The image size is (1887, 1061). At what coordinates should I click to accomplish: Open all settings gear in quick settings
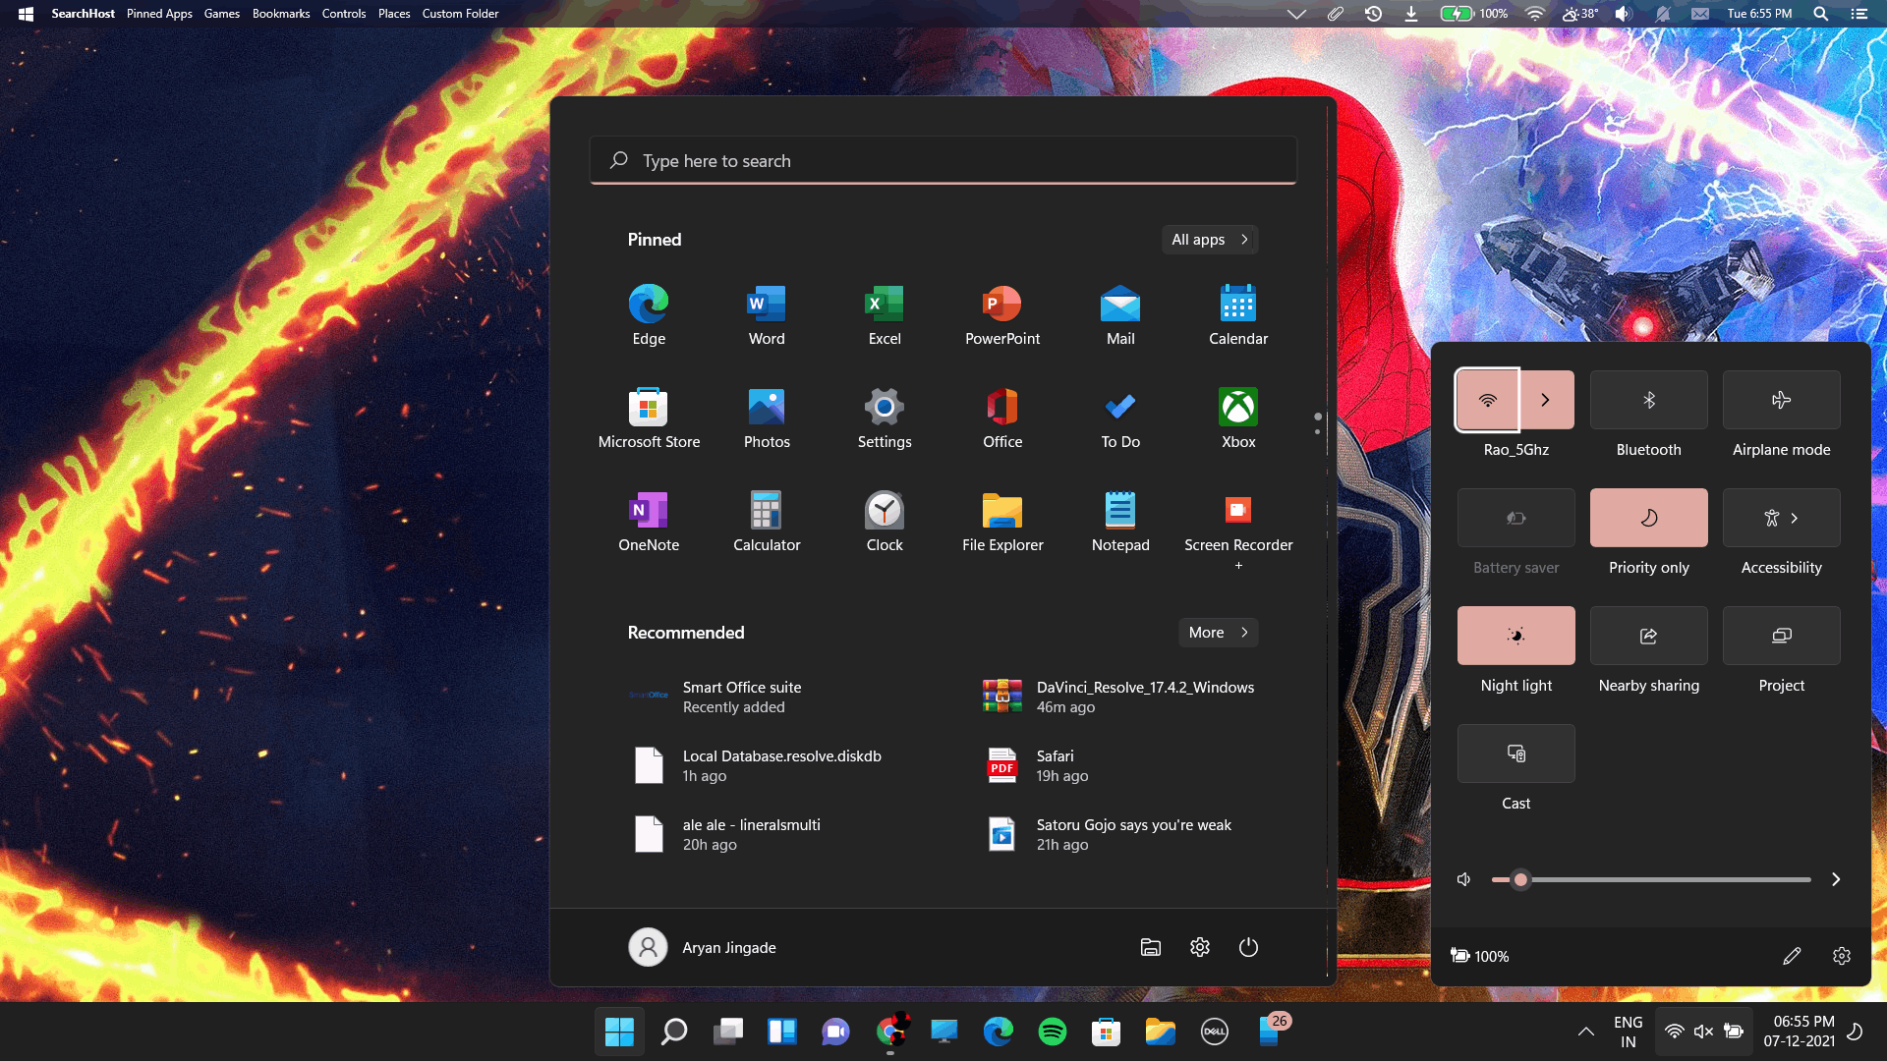coord(1842,956)
